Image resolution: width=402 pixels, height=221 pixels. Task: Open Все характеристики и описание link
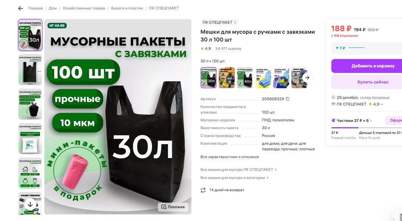click(x=230, y=157)
